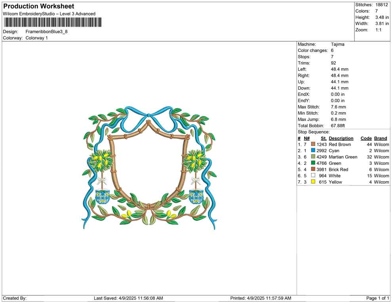The image size is (392, 302).
Task: Click the Production Worksheet title
Action: click(39, 6)
